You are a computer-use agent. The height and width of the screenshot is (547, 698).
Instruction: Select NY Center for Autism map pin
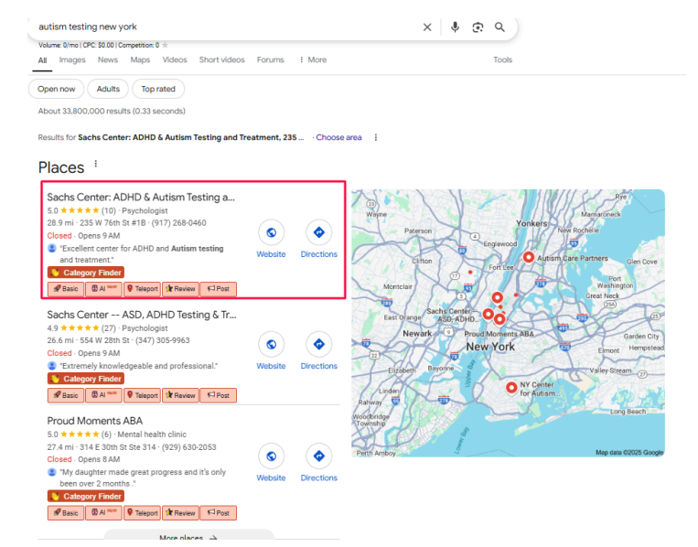[x=511, y=388]
